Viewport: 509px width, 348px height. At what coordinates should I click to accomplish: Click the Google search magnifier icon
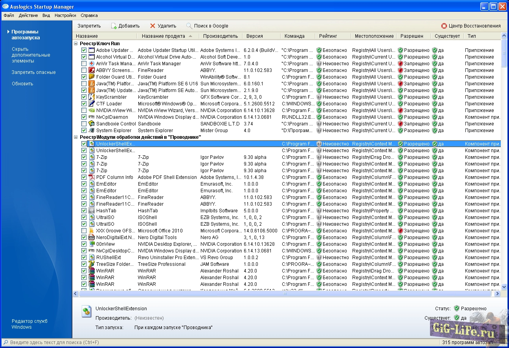pos(189,26)
